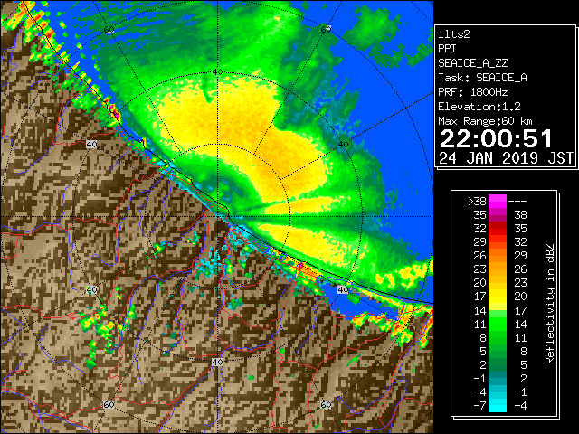579x434 pixels.
Task: Pick the red band of reflectivity scale
Action: click(498, 229)
